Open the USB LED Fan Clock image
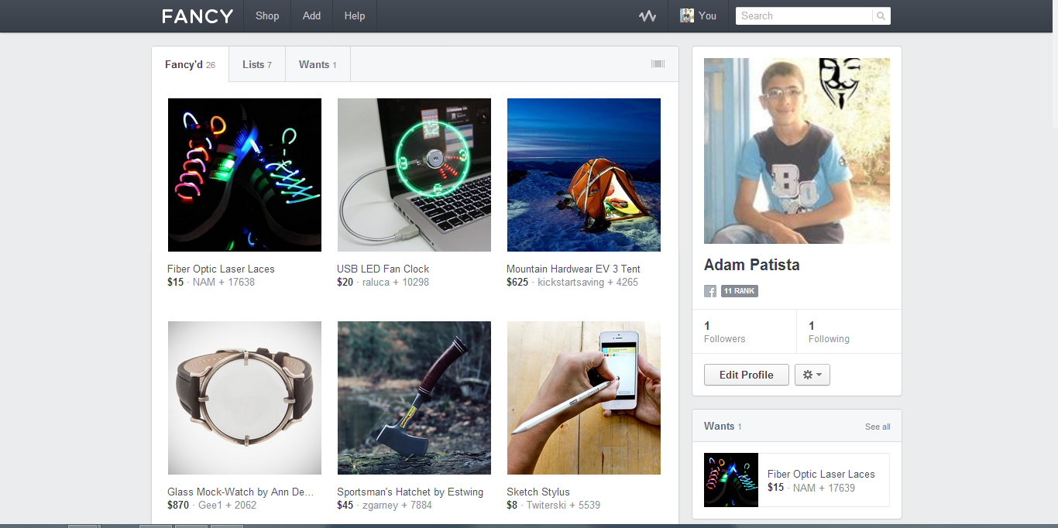 point(414,175)
